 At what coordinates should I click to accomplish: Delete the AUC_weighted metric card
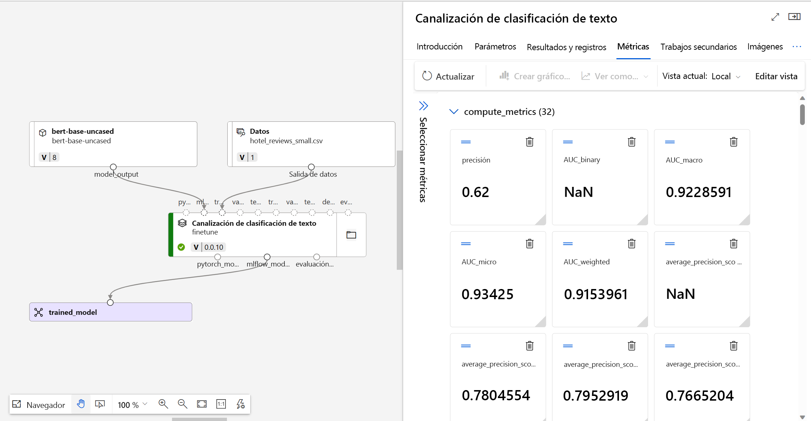pyautogui.click(x=632, y=244)
